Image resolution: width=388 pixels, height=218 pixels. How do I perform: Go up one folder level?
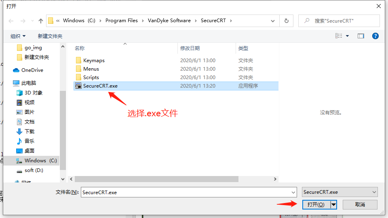point(40,21)
